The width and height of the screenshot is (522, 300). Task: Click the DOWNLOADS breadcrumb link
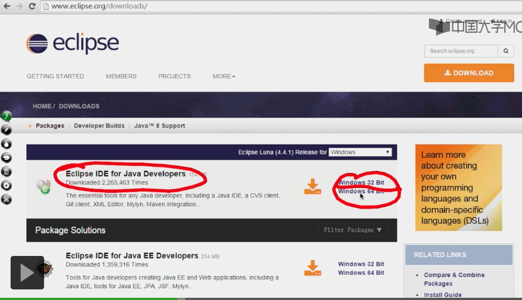tap(79, 106)
